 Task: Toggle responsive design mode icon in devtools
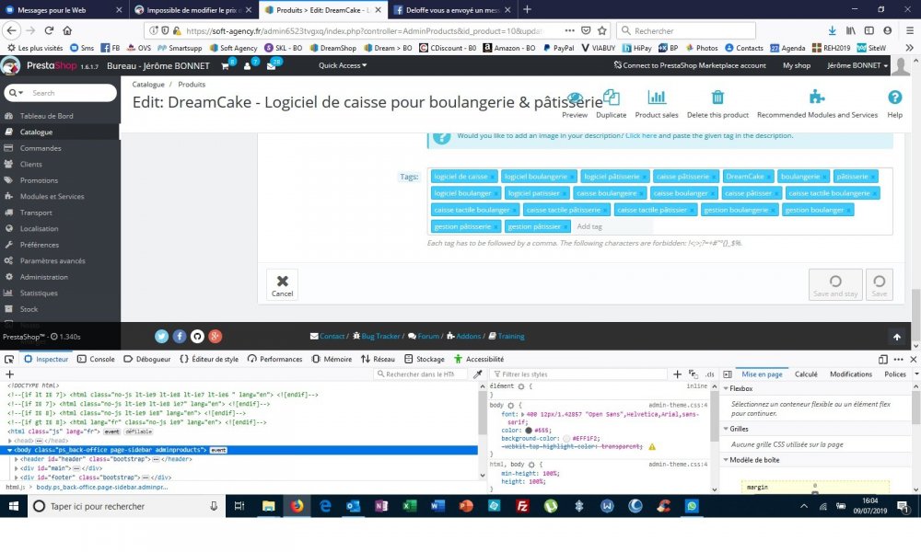[883, 359]
